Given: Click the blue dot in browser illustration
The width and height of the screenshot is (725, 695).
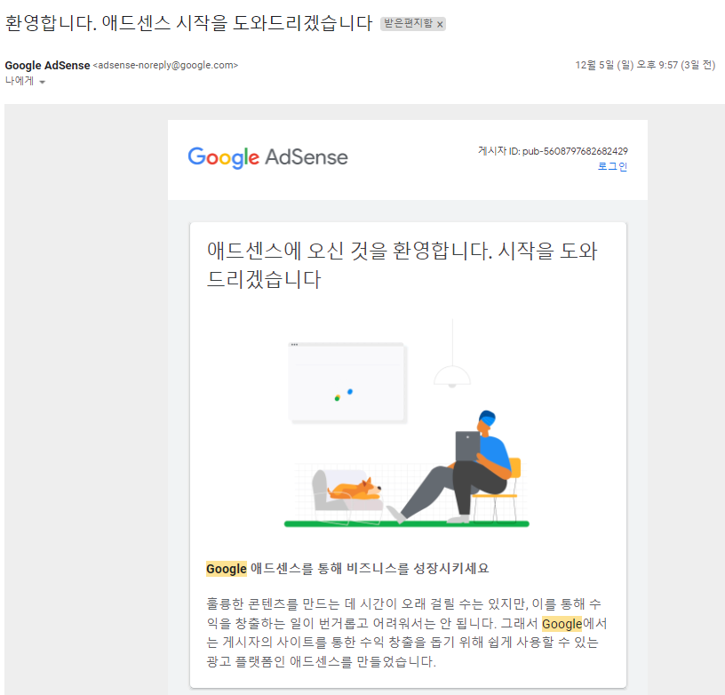Looking at the screenshot, I should [350, 392].
